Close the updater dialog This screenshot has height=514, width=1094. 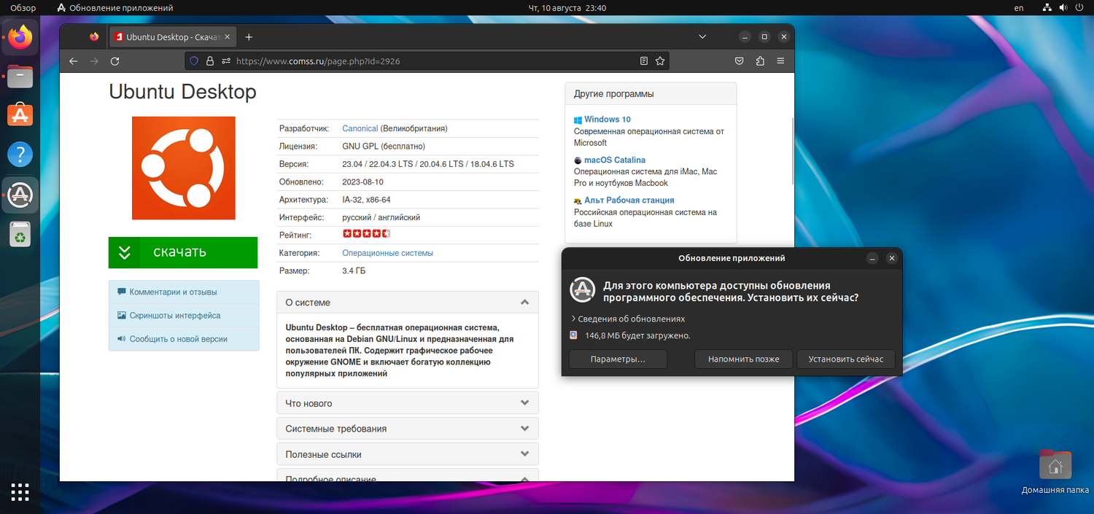pyautogui.click(x=891, y=258)
